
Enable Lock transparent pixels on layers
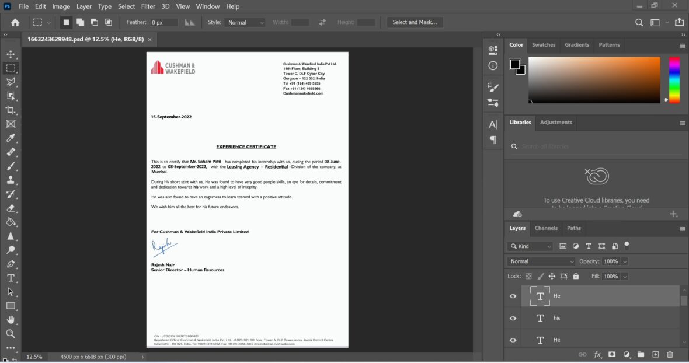point(528,276)
